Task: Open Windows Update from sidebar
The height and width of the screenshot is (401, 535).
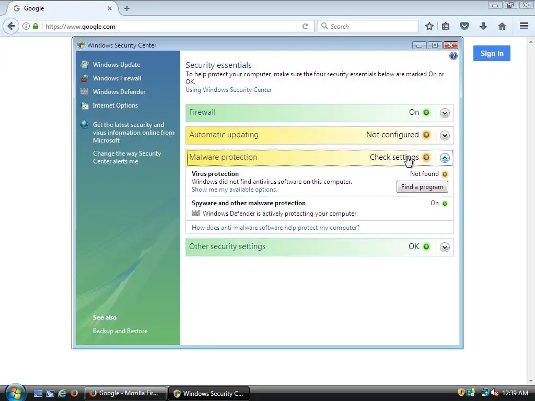Action: click(x=116, y=64)
